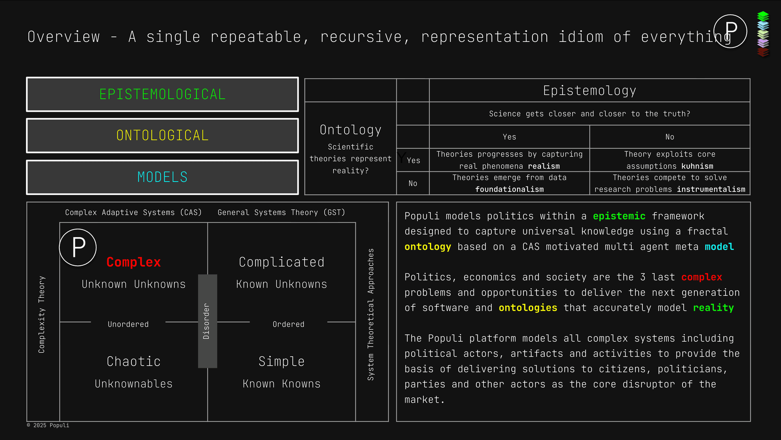Click the P circle inside the Complex quadrant
The image size is (781, 440).
coord(78,247)
